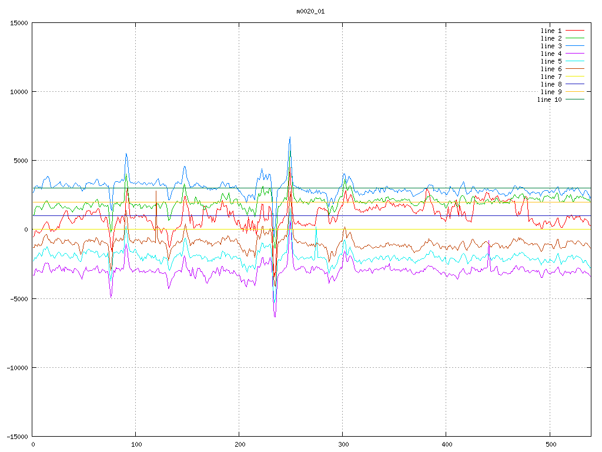
Task: Click the color sample next to line 2
Action: [x=576, y=38]
